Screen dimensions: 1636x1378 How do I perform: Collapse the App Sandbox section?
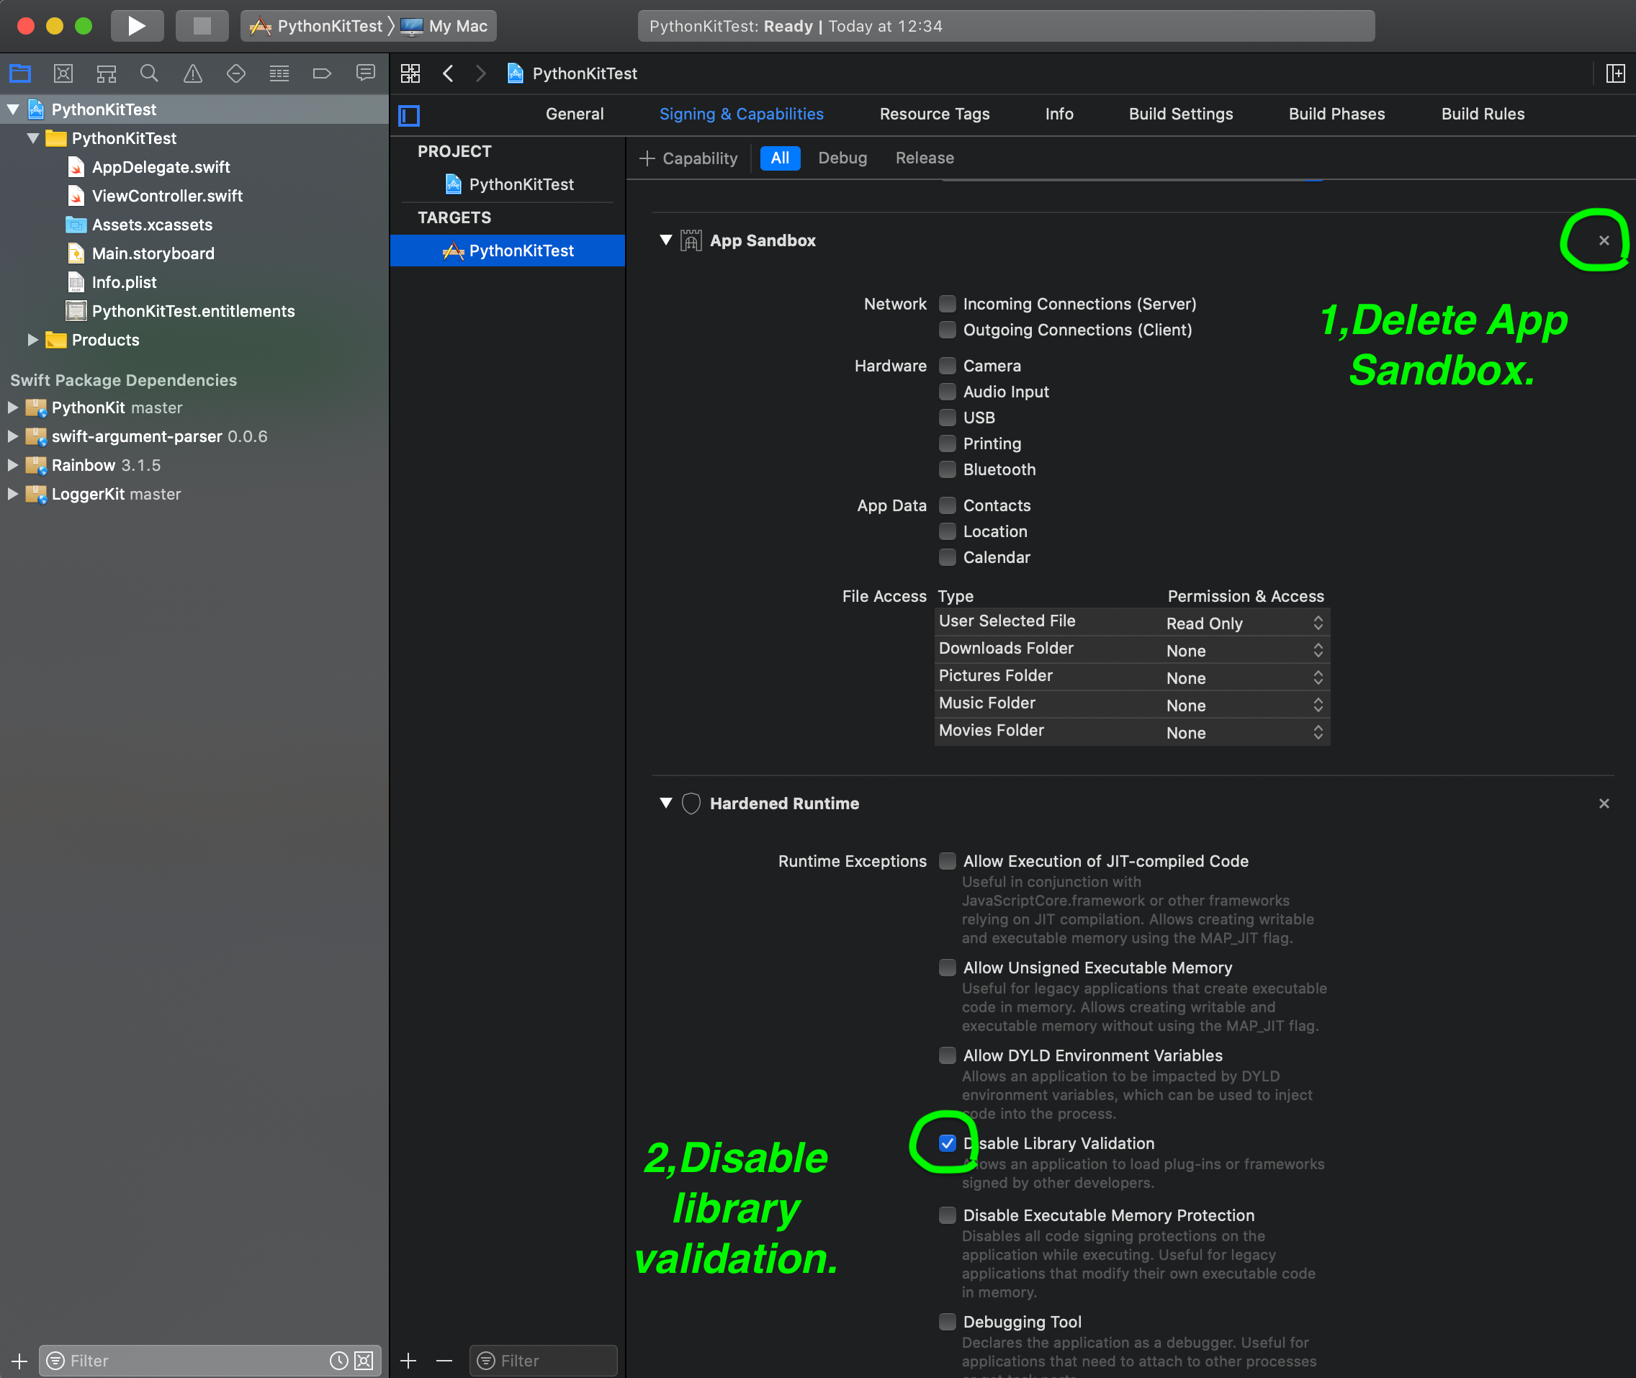665,240
